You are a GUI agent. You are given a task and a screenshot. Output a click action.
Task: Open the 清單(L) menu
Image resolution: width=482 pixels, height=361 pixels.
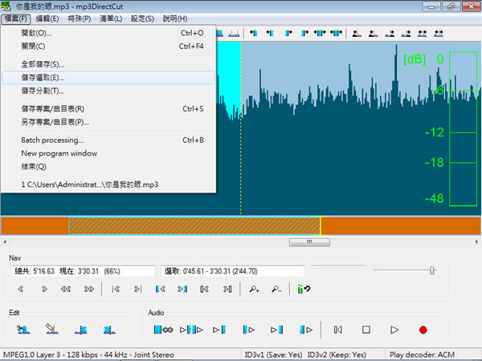coord(111,18)
